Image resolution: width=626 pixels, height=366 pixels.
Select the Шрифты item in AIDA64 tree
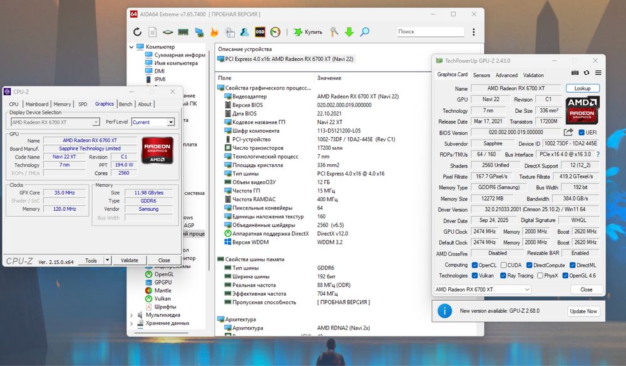[160, 307]
